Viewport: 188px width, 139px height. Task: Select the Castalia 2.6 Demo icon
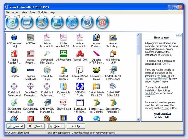tap(97, 70)
